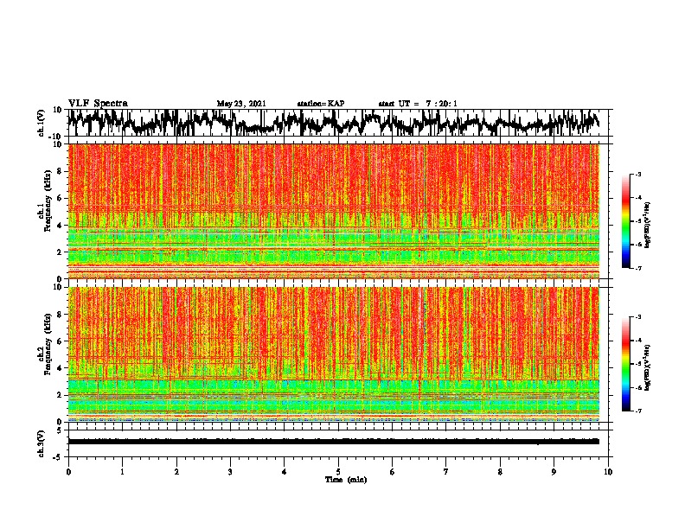Click the ch.3 voltage trace band
This screenshot has width=685, height=529.
click(334, 442)
